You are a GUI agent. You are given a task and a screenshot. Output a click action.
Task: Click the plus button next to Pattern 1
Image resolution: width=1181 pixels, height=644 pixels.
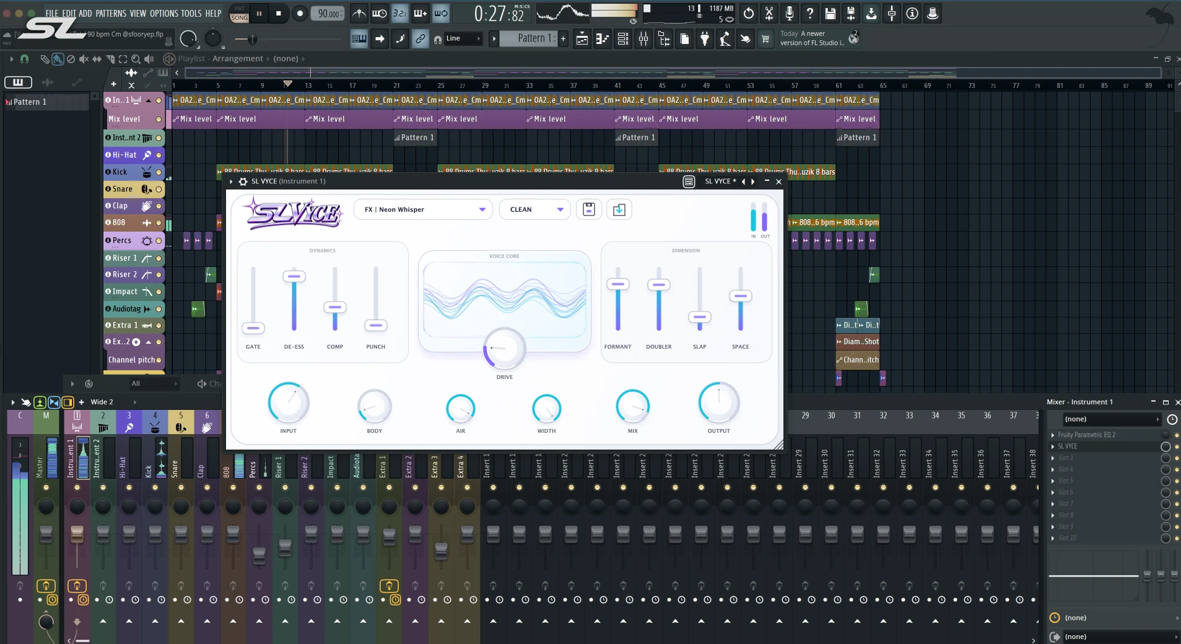pos(563,38)
